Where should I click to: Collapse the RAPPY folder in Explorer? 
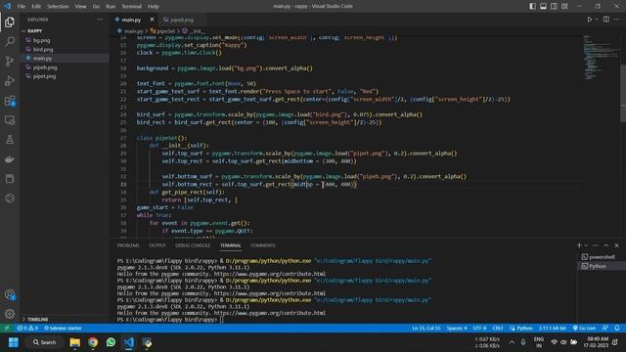point(34,30)
